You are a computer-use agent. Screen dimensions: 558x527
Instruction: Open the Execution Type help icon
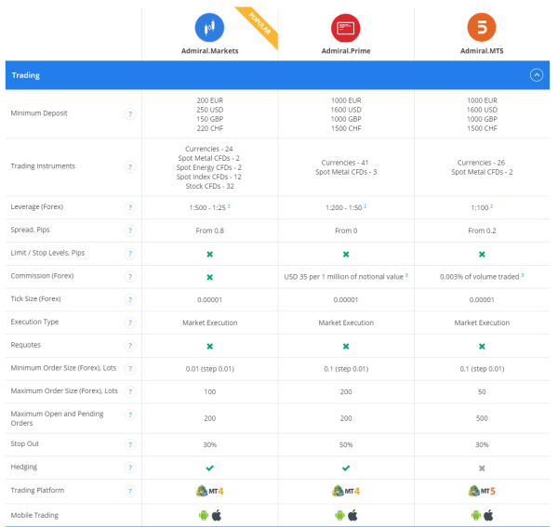[x=130, y=323]
